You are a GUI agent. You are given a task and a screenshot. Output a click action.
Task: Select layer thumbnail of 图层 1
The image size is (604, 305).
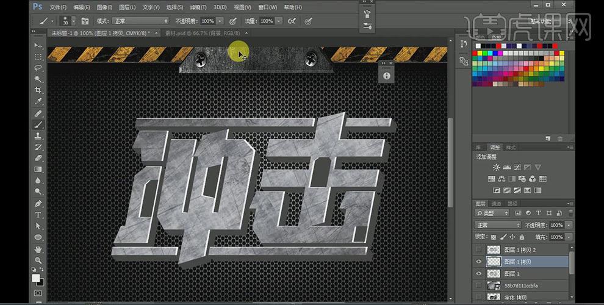pos(494,274)
